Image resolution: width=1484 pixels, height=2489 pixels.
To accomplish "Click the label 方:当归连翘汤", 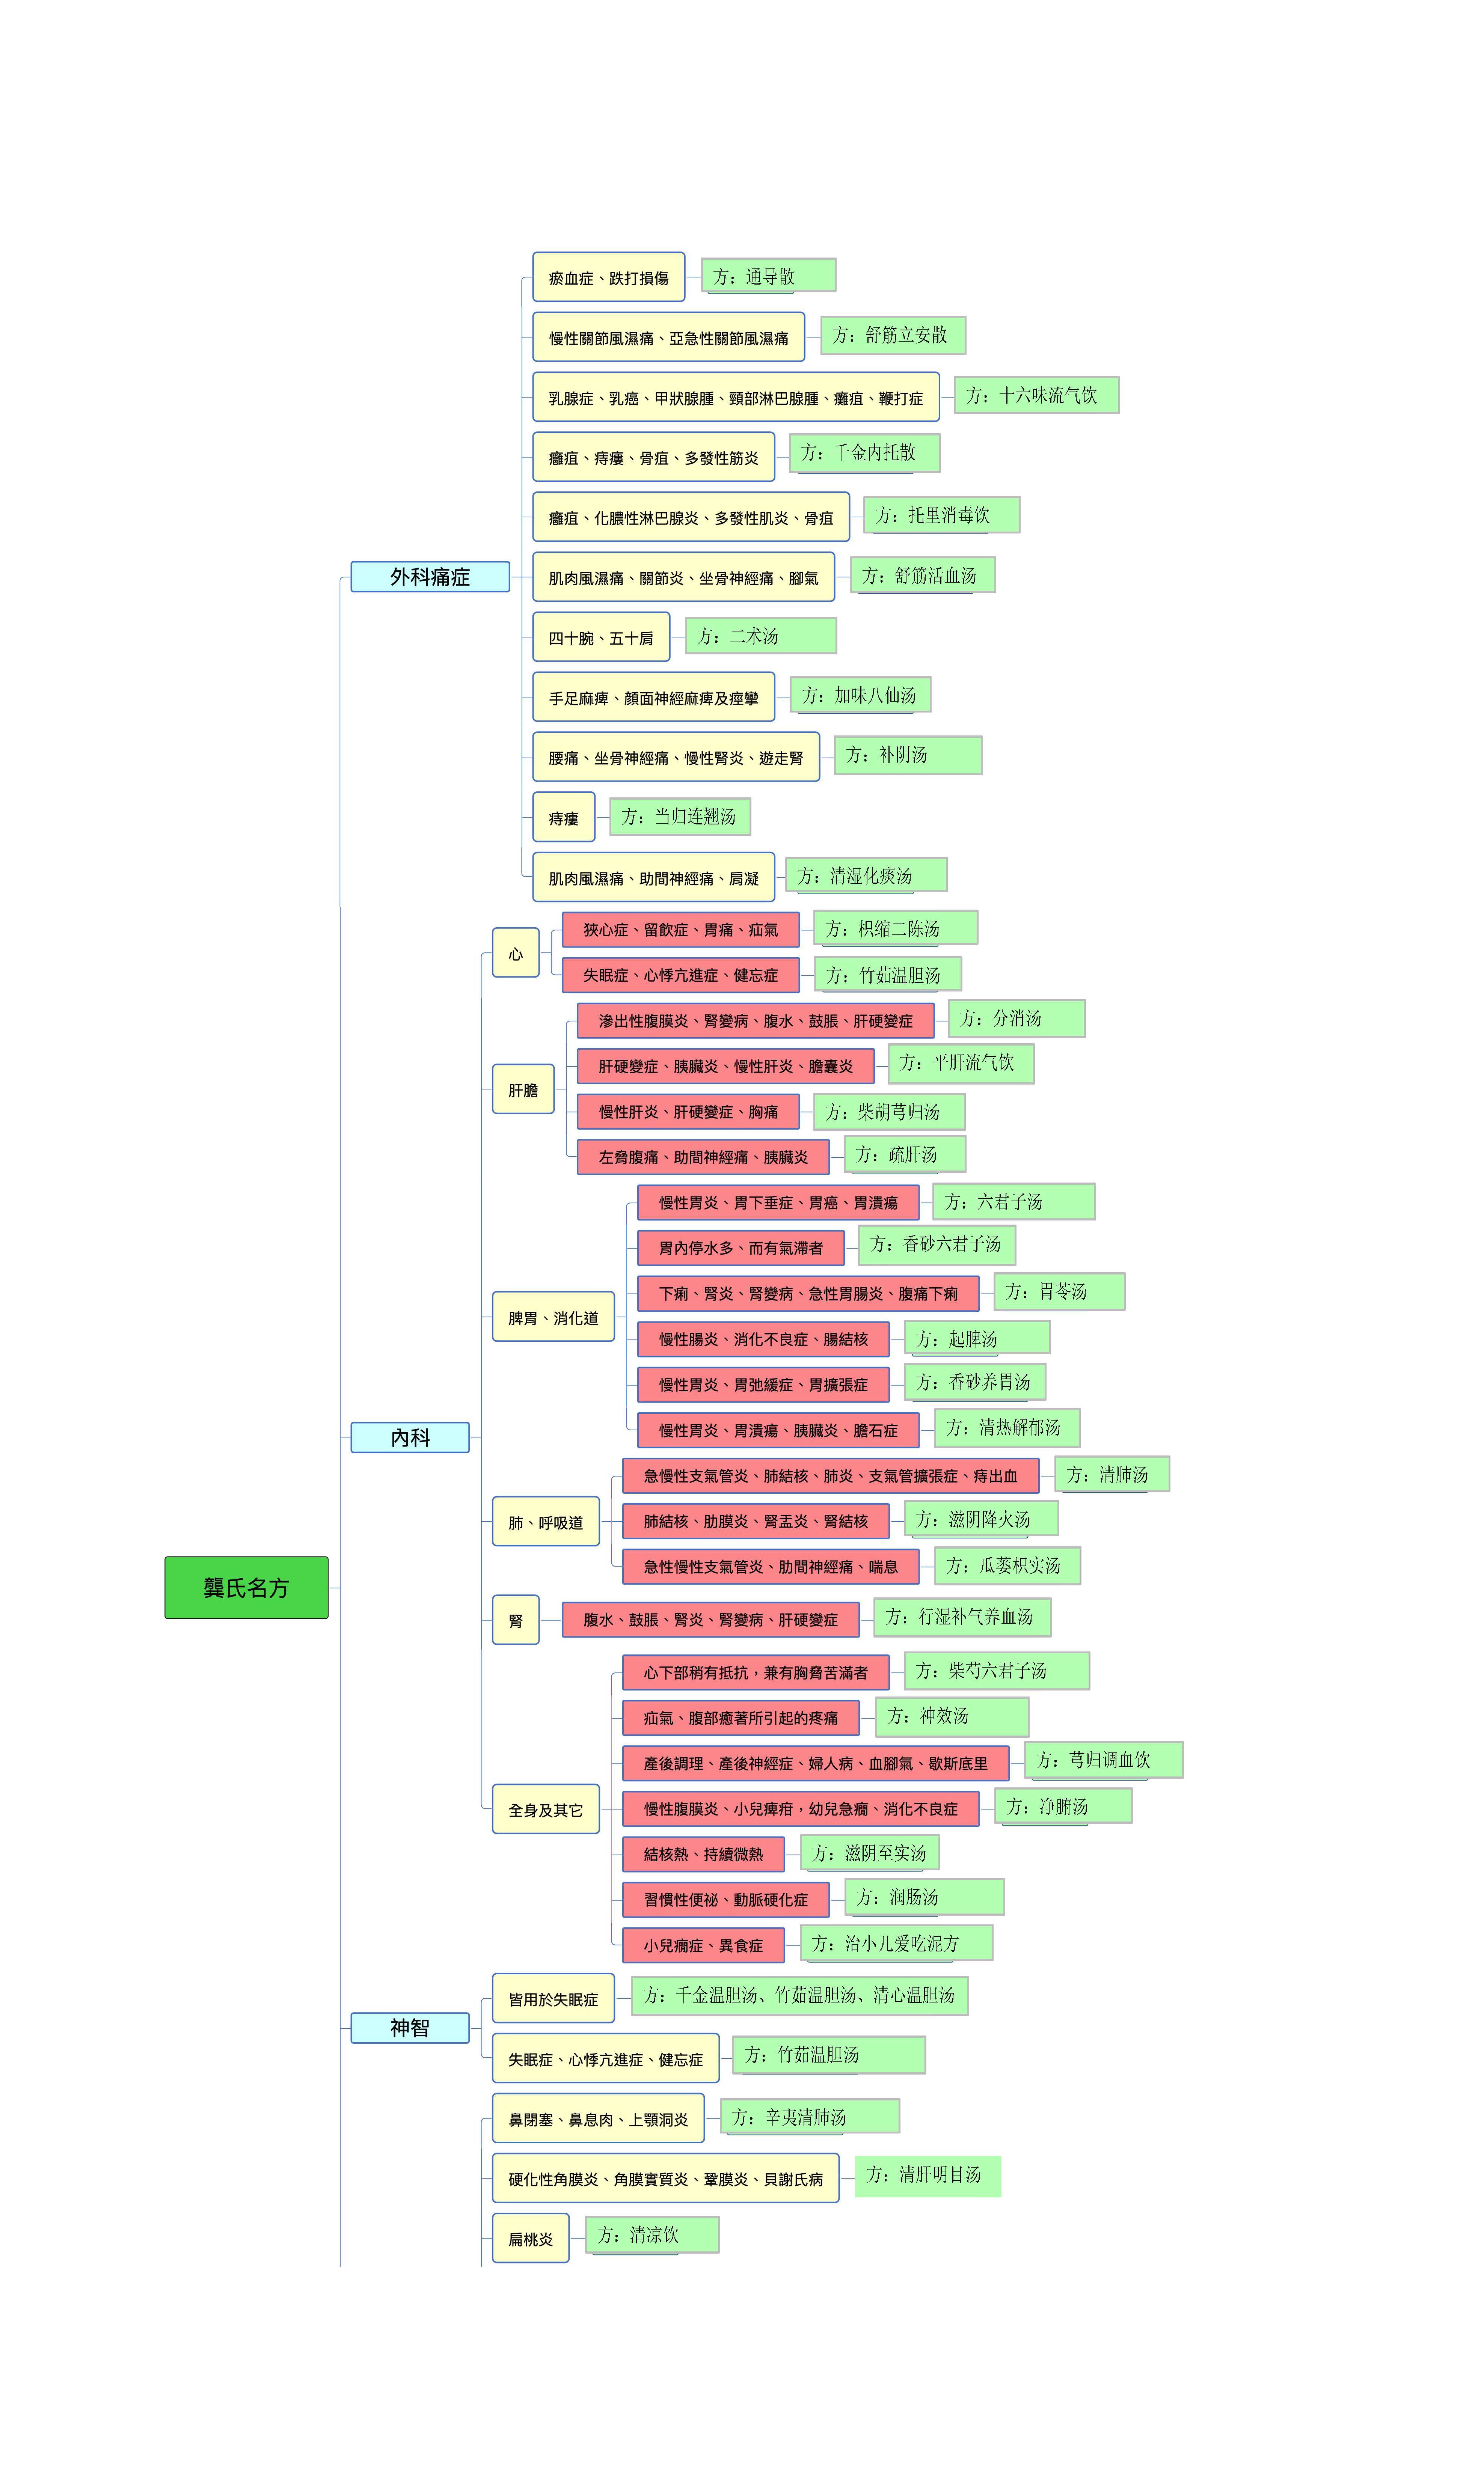I will (680, 817).
